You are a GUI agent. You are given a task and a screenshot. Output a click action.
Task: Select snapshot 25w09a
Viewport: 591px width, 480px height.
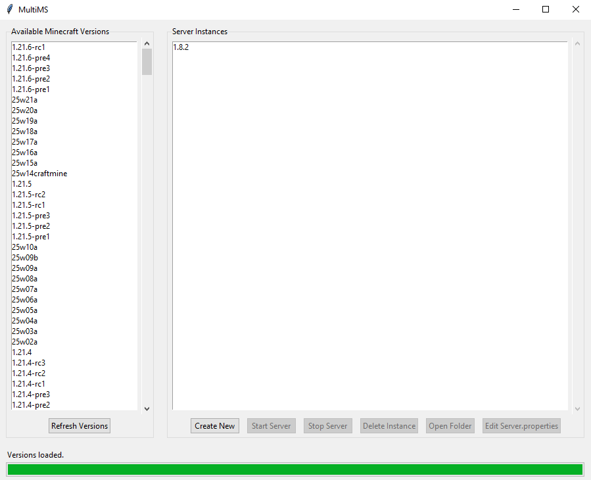click(x=74, y=269)
